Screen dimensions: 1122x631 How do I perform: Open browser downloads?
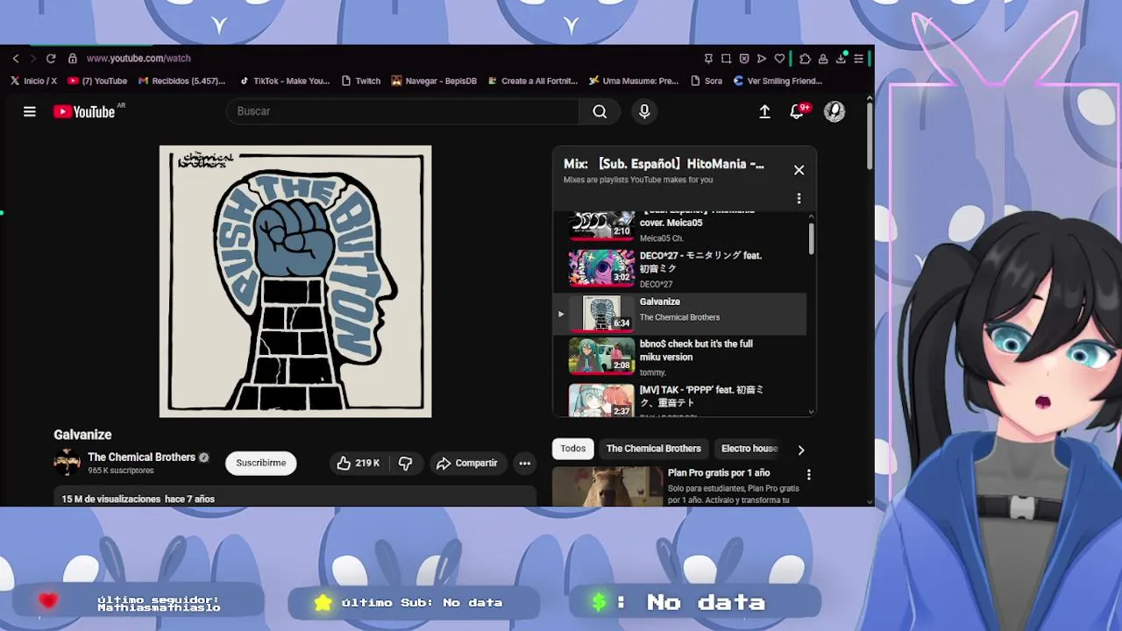click(841, 59)
